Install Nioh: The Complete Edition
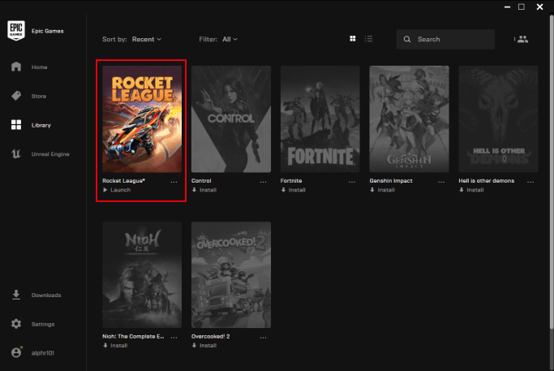The height and width of the screenshot is (371, 554). click(x=115, y=346)
